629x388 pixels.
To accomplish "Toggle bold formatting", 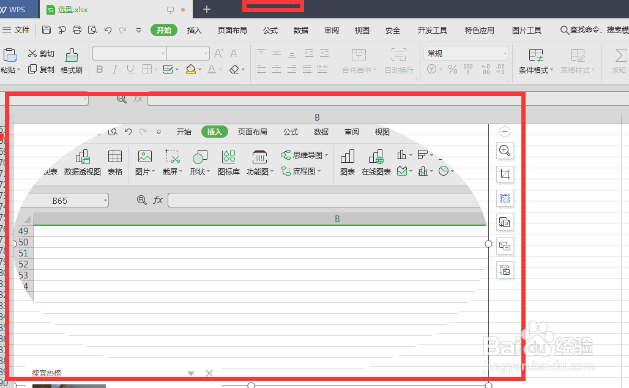I will pyautogui.click(x=99, y=69).
